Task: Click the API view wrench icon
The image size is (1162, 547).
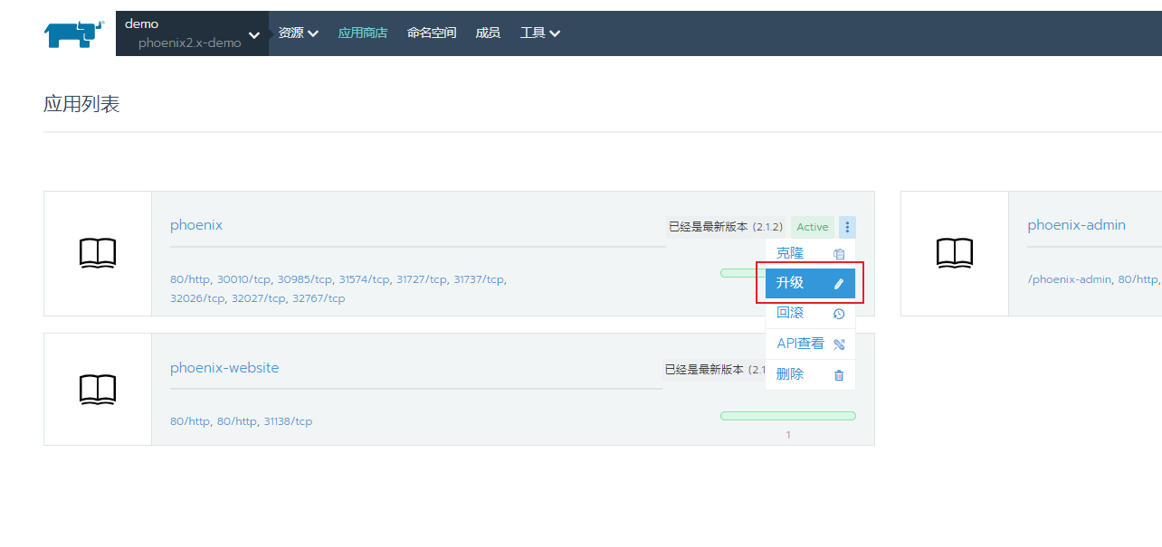Action: coord(839,344)
